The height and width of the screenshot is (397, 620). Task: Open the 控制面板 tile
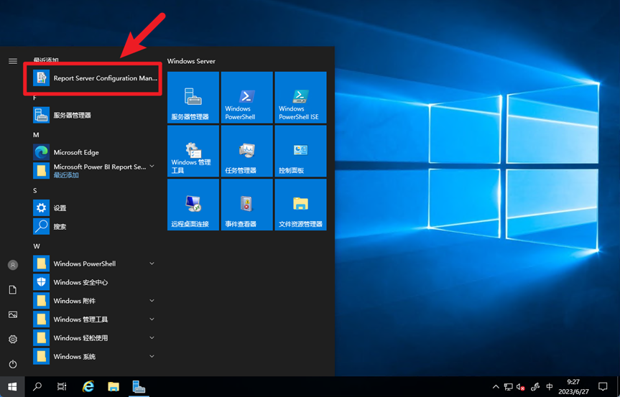pos(300,151)
